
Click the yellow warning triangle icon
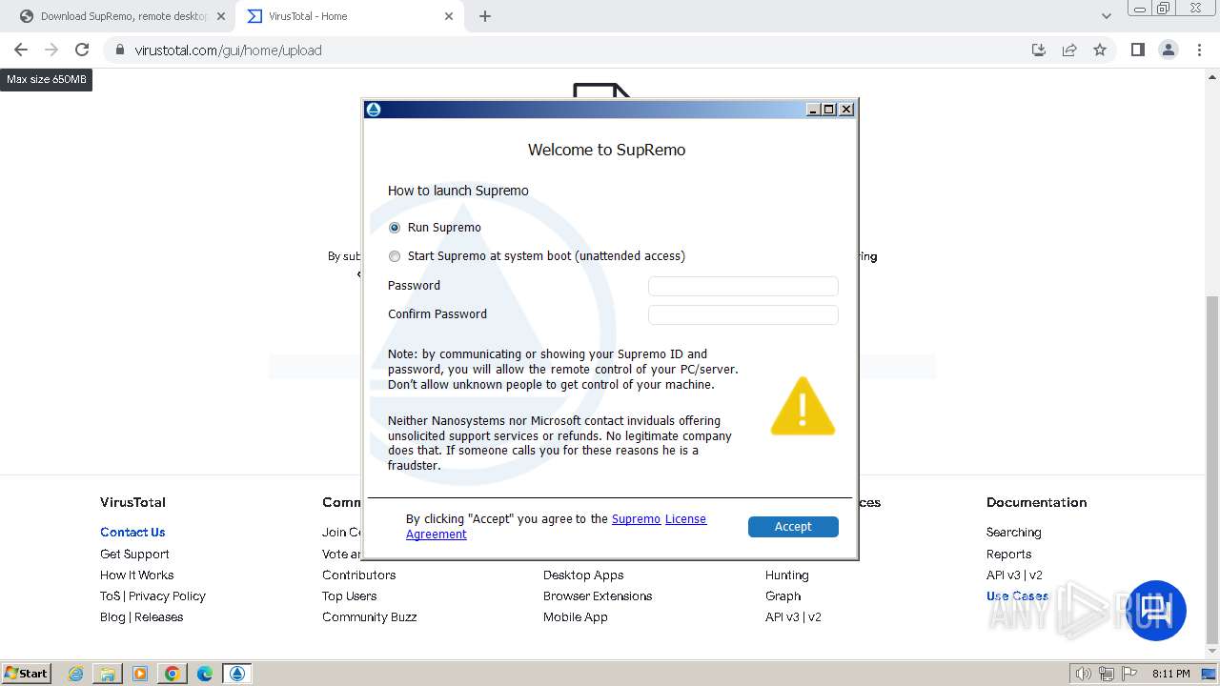click(803, 407)
